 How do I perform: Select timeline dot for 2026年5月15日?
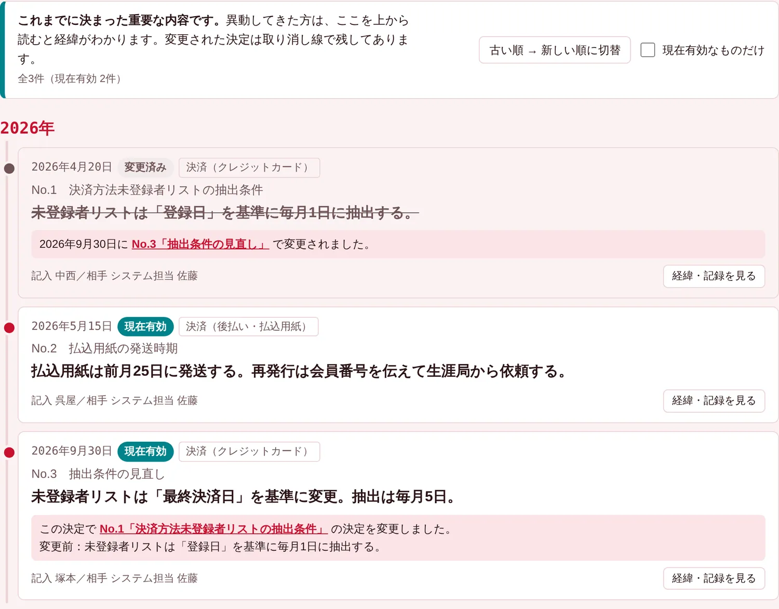[9, 328]
